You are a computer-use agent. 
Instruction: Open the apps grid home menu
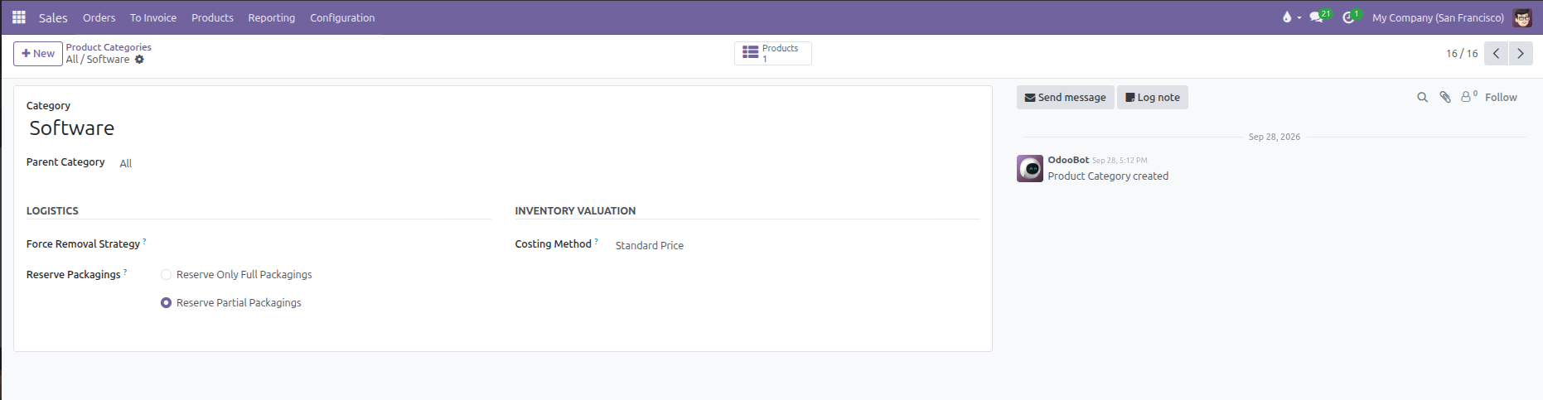pyautogui.click(x=19, y=17)
